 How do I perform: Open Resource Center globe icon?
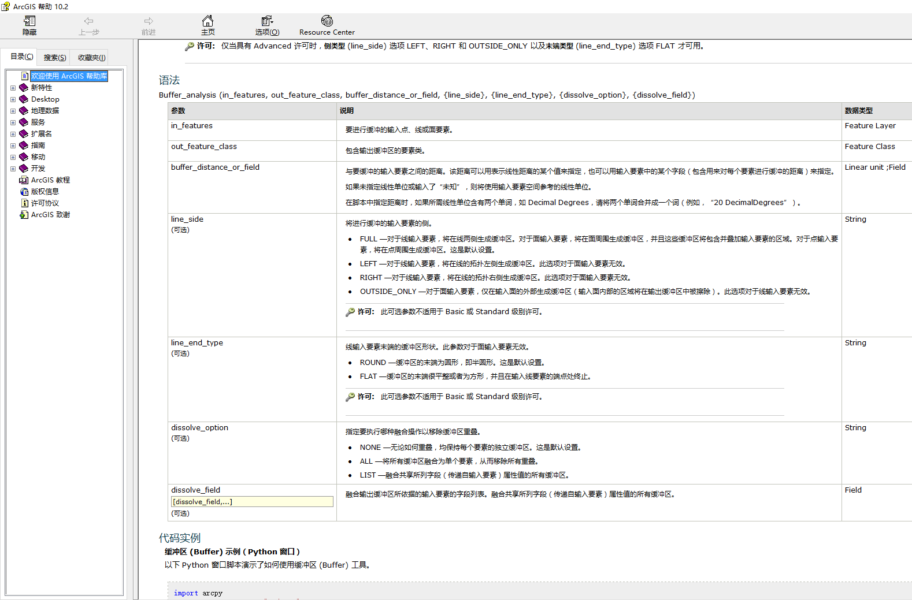pos(327,21)
